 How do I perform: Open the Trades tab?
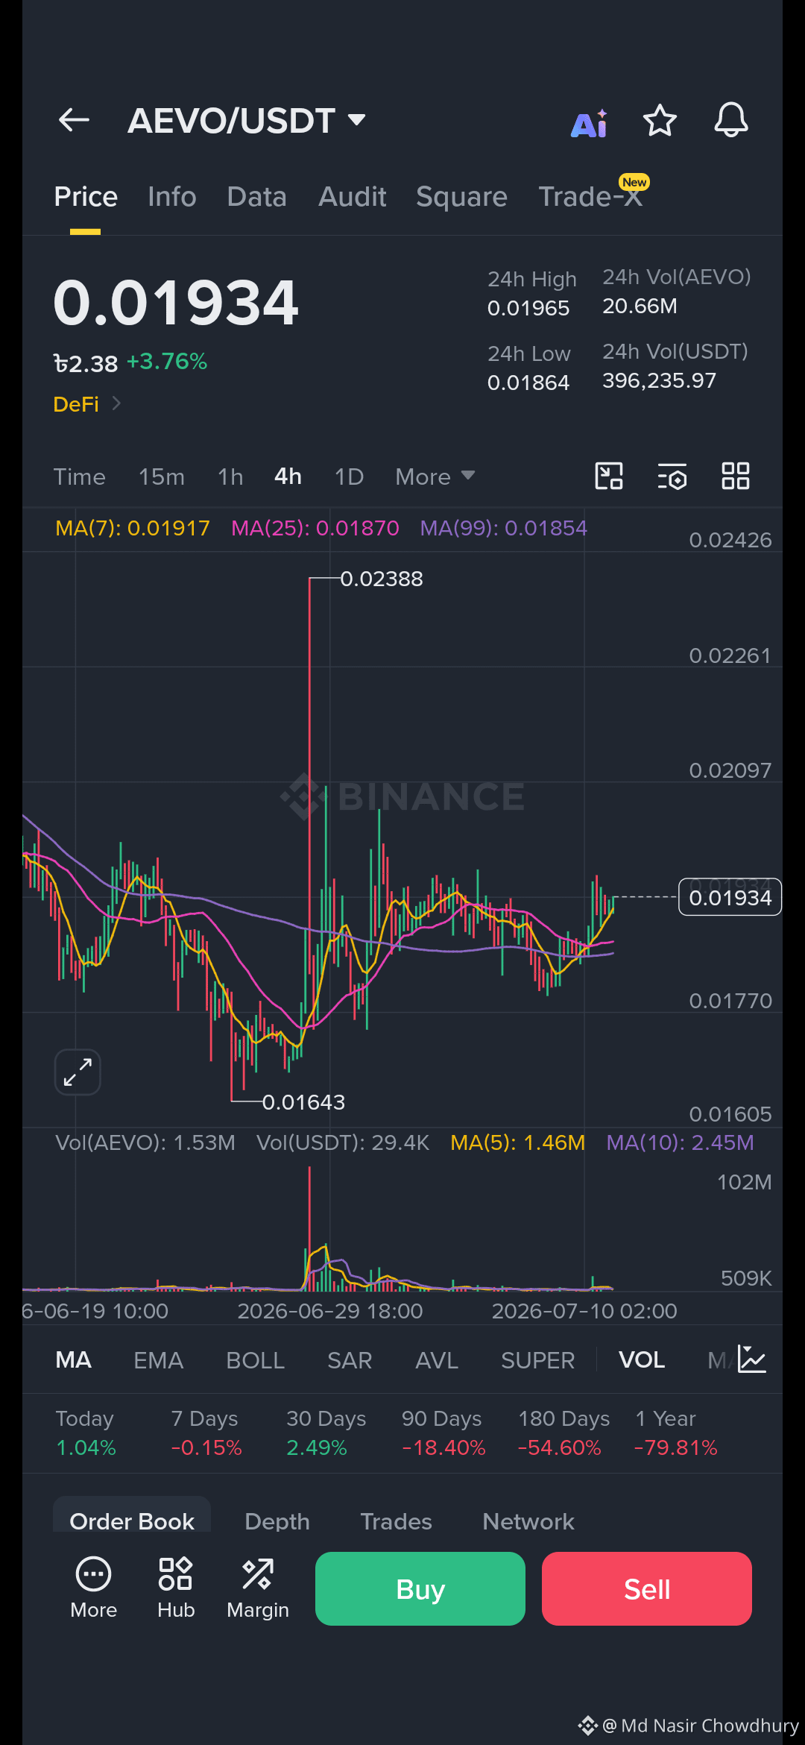pyautogui.click(x=397, y=1521)
